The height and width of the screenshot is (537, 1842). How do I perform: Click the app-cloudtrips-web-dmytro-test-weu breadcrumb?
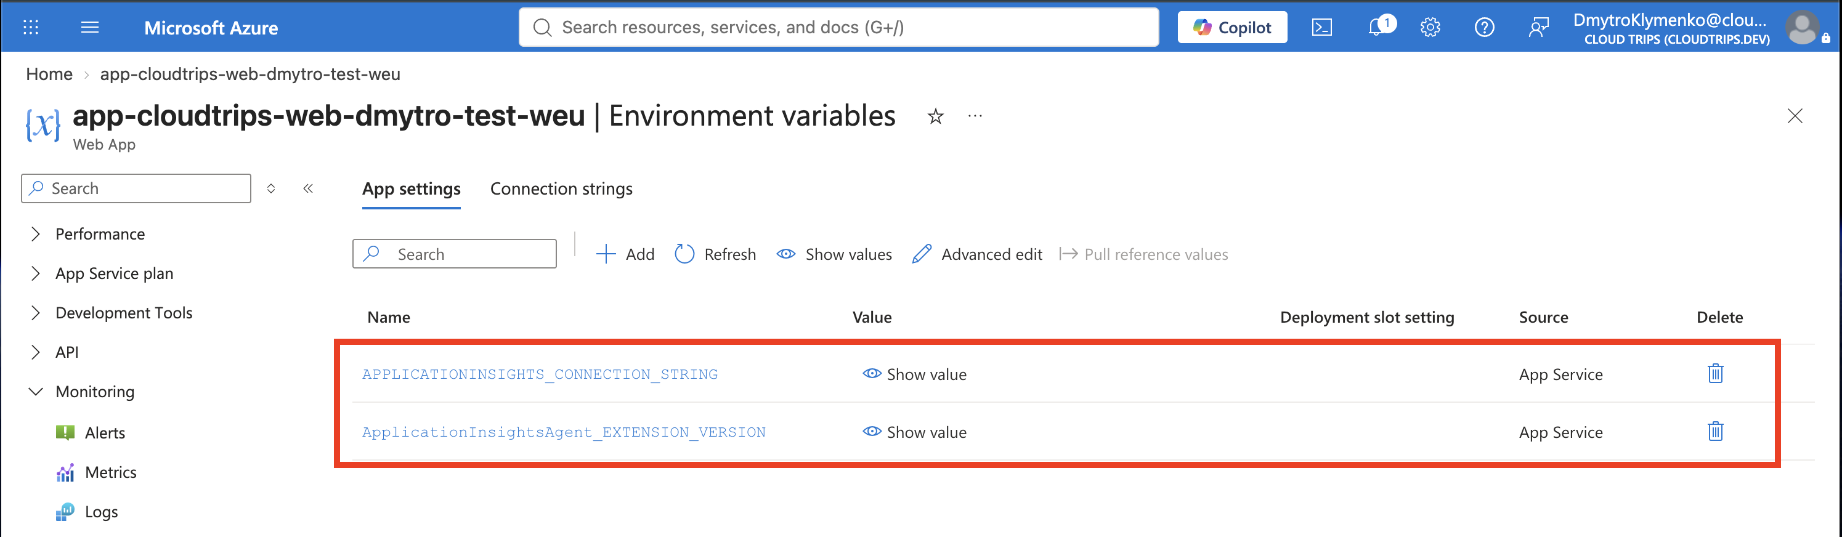pyautogui.click(x=250, y=75)
